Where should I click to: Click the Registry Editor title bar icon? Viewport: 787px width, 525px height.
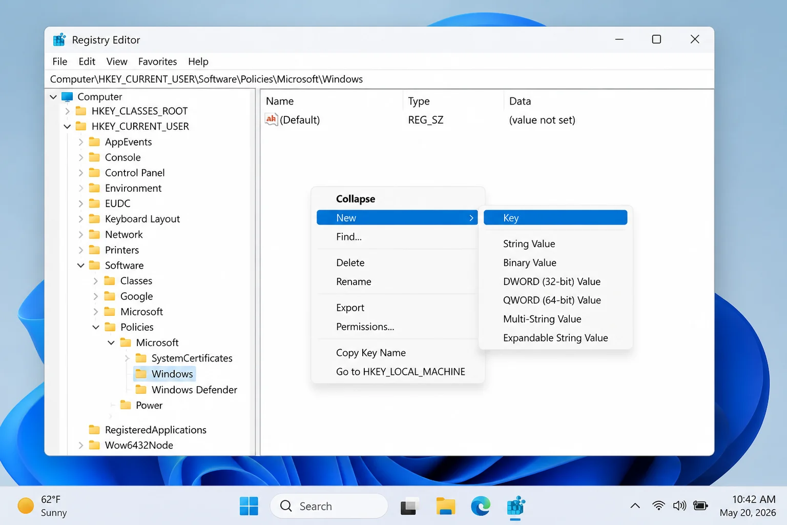(59, 39)
